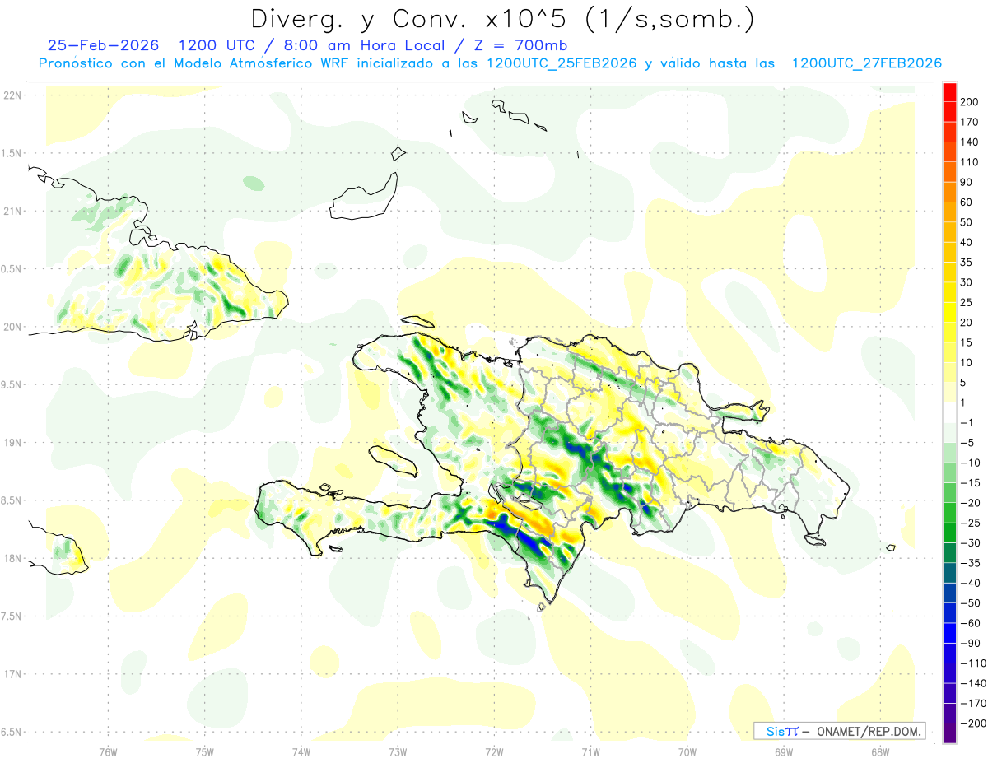This screenshot has width=988, height=763.
Task: Click the 'ONAMET/REP.DOM.' credit label
Action: [x=869, y=731]
